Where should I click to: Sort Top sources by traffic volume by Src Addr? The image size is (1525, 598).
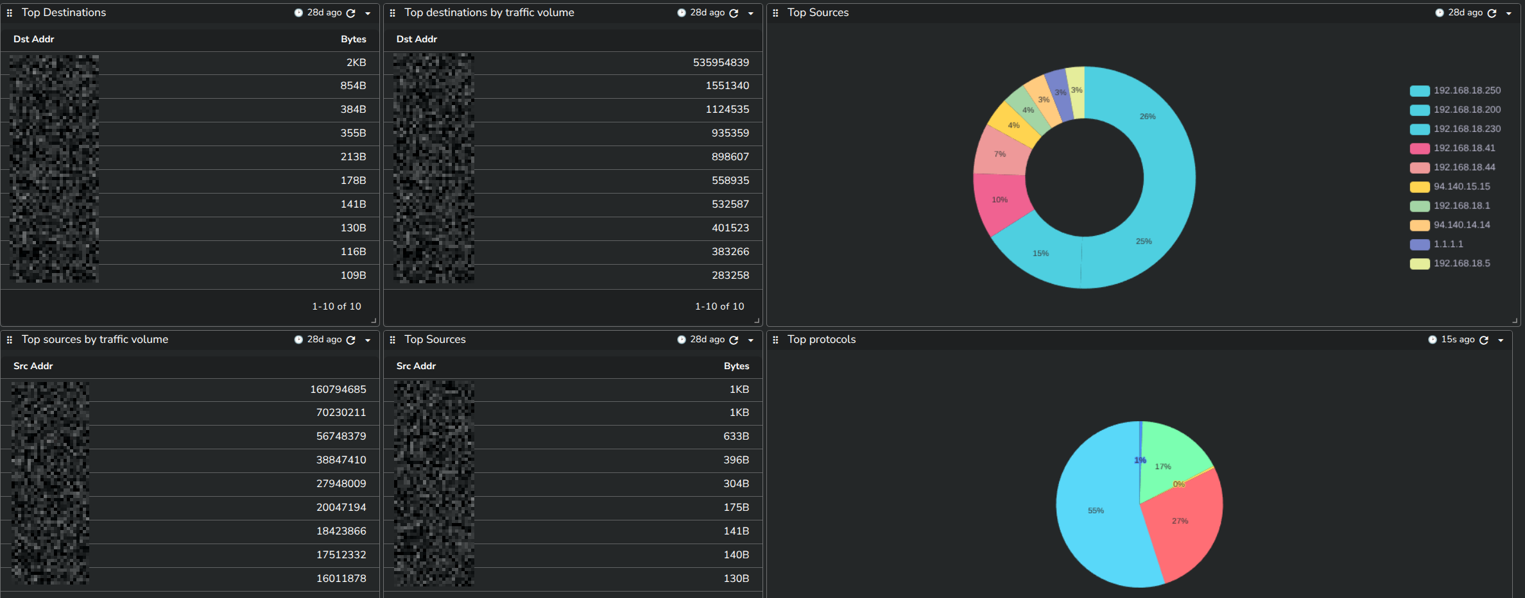[33, 366]
